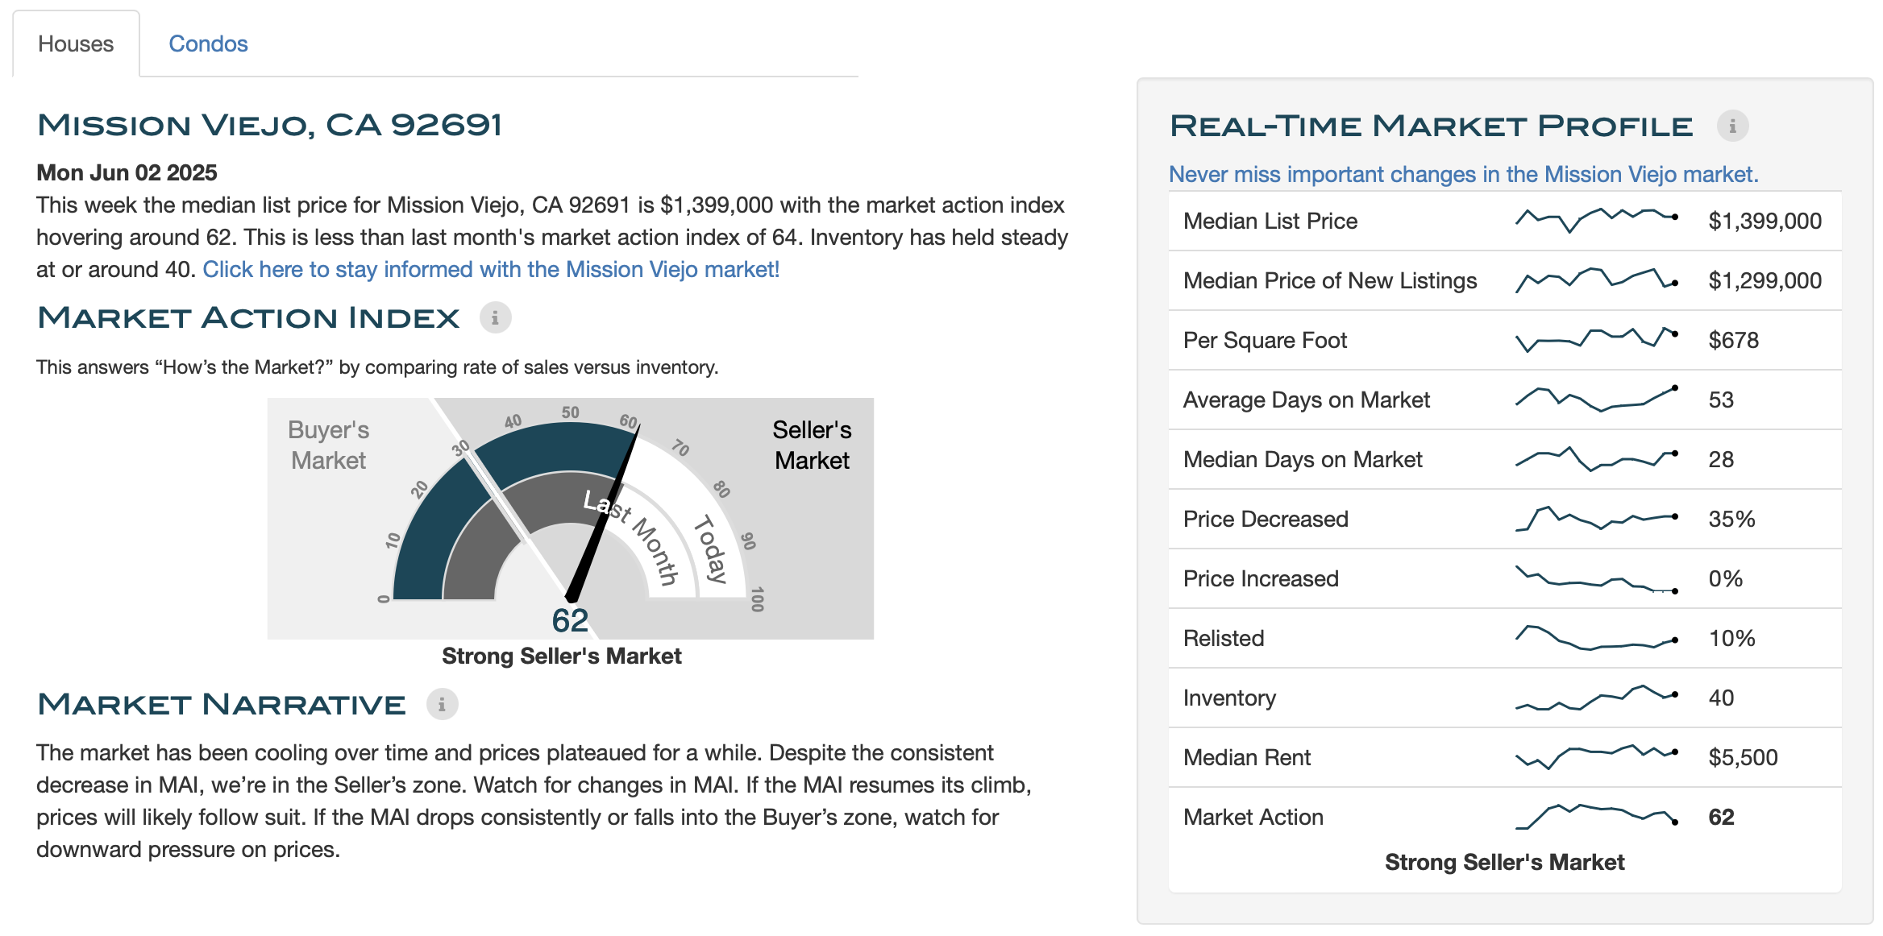
Task: Switch to the Condos tab
Action: [208, 43]
